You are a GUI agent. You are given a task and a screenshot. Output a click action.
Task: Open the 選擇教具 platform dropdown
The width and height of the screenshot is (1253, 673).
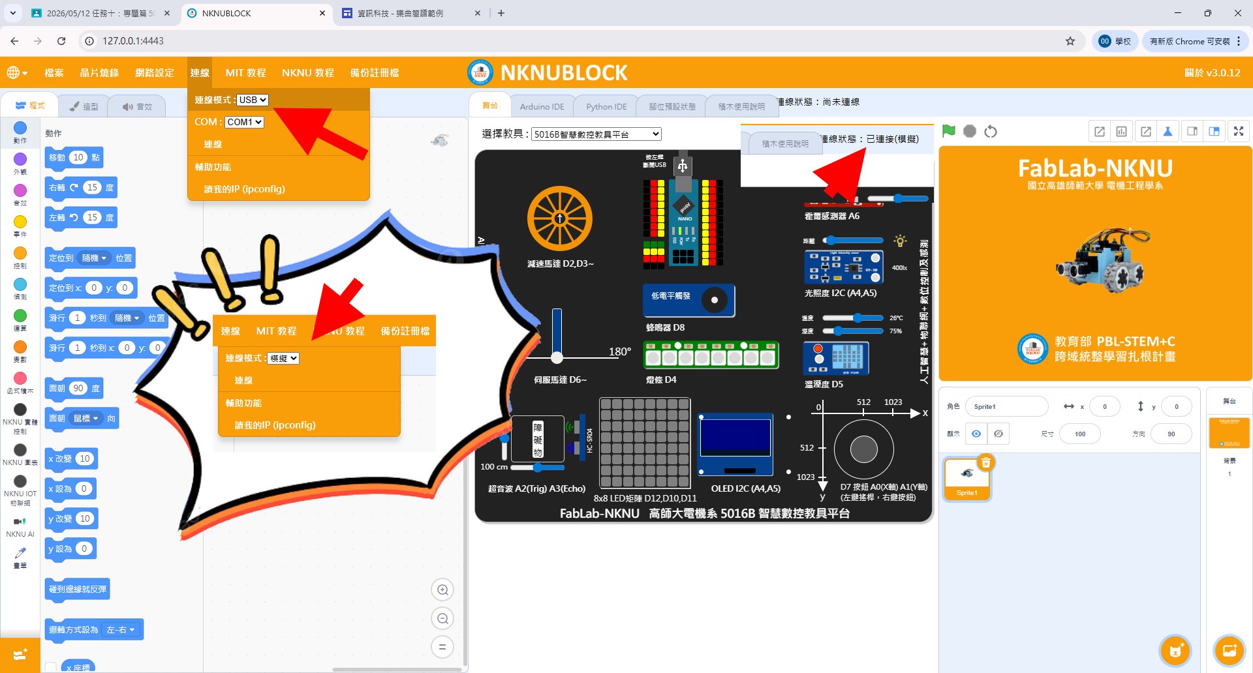596,134
